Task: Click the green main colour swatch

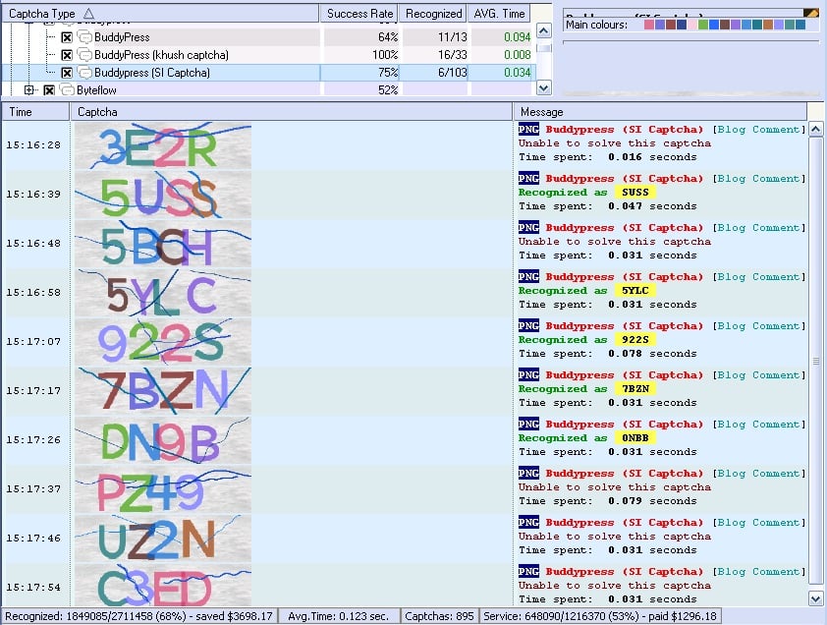Action: coord(703,25)
